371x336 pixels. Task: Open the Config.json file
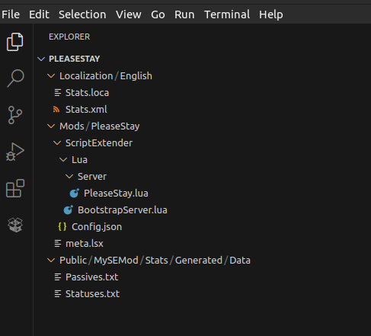[97, 227]
